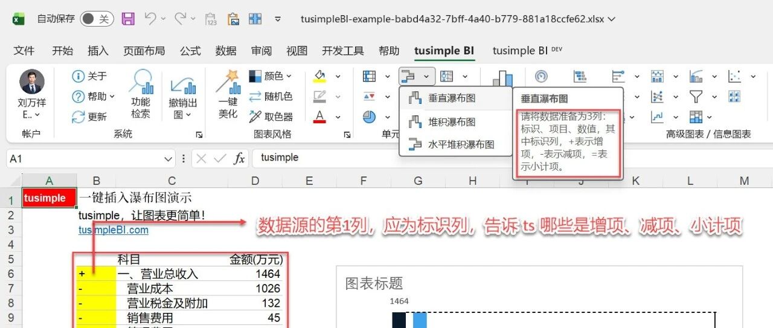Click the funnel chart icon
773x328 pixels.
[696, 97]
